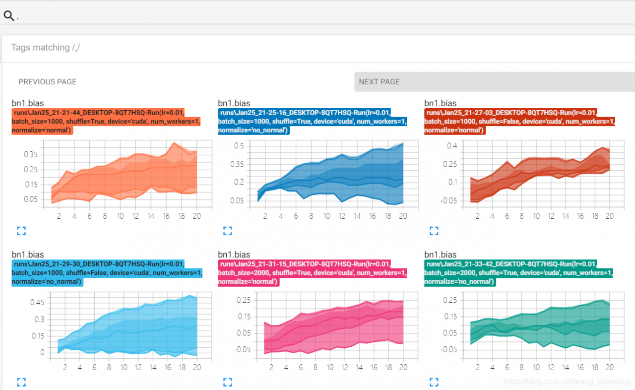Select the blue run label Jan25_21-25-16

[313, 122]
